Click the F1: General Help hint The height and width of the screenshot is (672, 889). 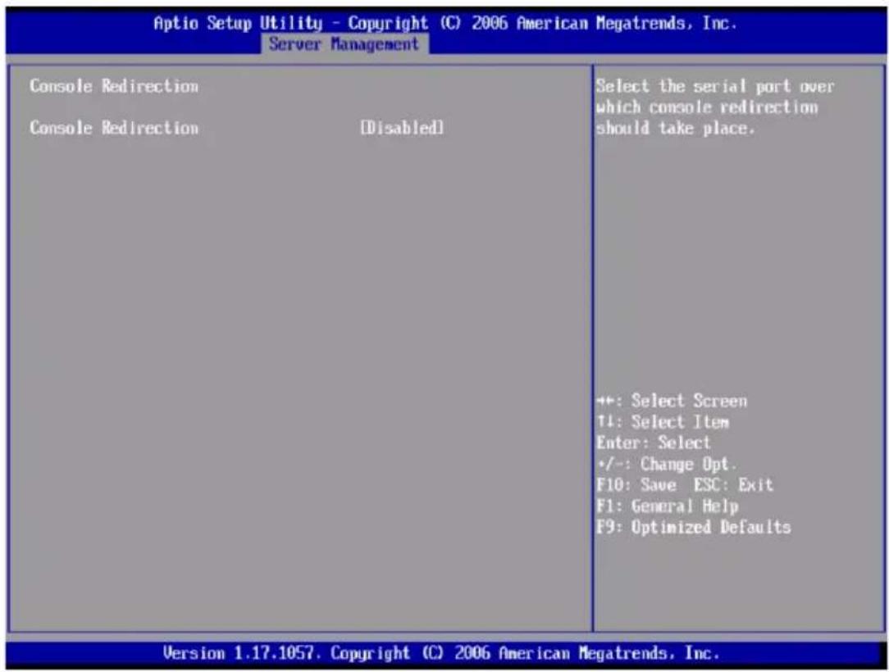point(668,506)
